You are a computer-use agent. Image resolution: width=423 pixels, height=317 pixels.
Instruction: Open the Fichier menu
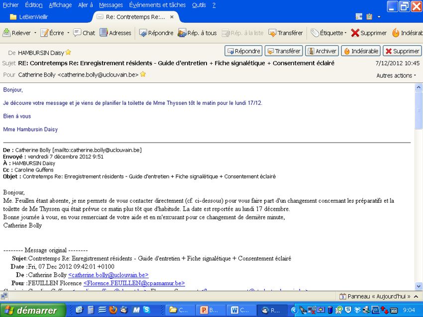(x=10, y=5)
